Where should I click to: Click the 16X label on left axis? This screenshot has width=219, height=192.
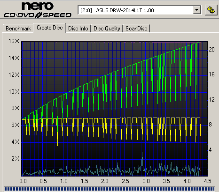[x=14, y=41]
